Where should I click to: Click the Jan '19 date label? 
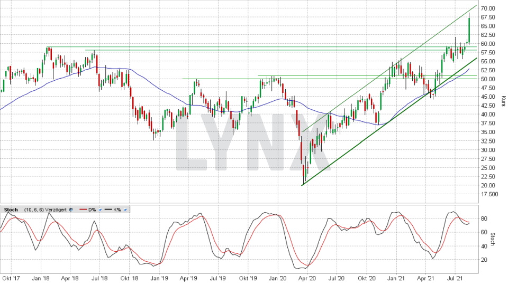tap(159, 278)
